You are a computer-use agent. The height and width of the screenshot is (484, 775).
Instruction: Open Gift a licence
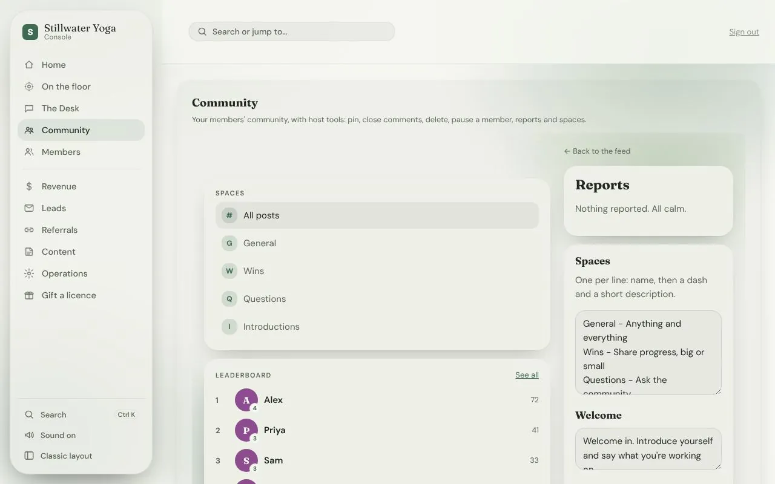(81, 295)
